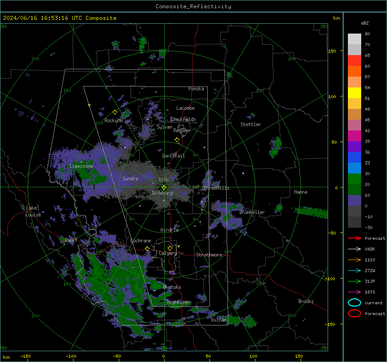Click the Ponoka label on map
Viewport: 387px width, 362px height.
pyautogui.click(x=196, y=89)
